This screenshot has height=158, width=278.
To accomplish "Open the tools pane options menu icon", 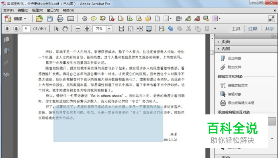I will coord(274,36).
